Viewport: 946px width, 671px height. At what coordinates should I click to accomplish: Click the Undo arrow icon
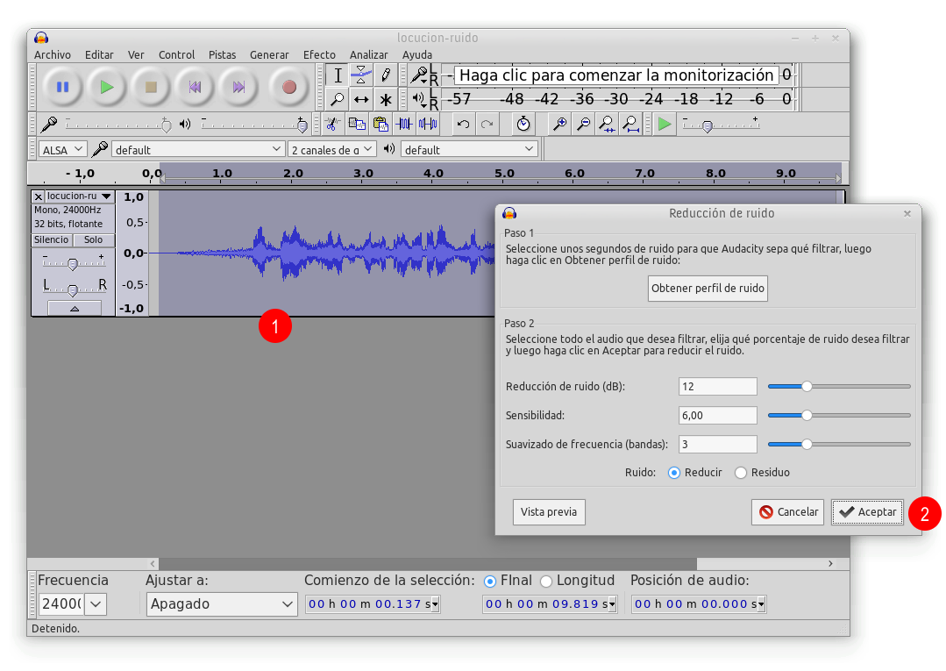pos(463,125)
